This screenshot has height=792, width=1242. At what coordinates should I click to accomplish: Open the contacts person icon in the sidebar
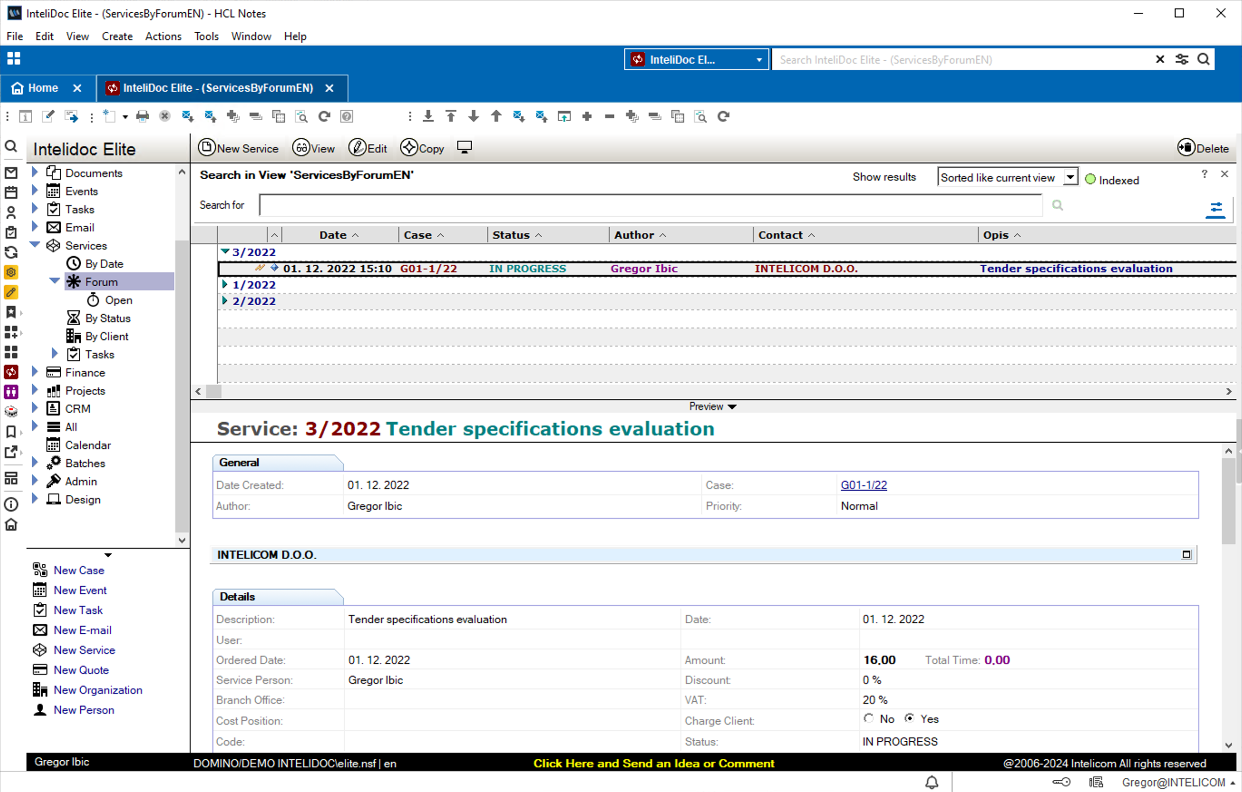pyautogui.click(x=11, y=212)
